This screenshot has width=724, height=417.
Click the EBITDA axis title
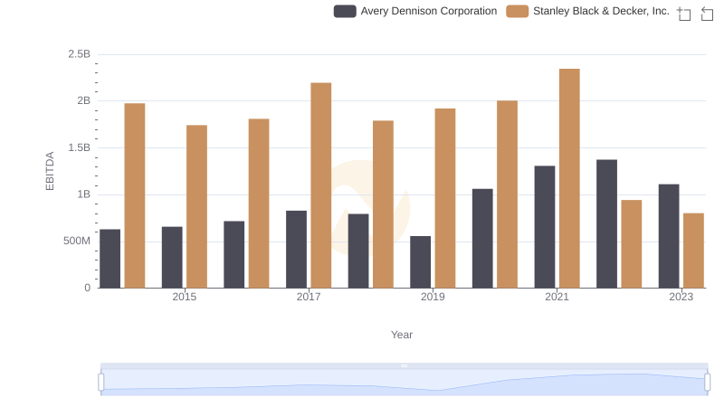click(50, 171)
